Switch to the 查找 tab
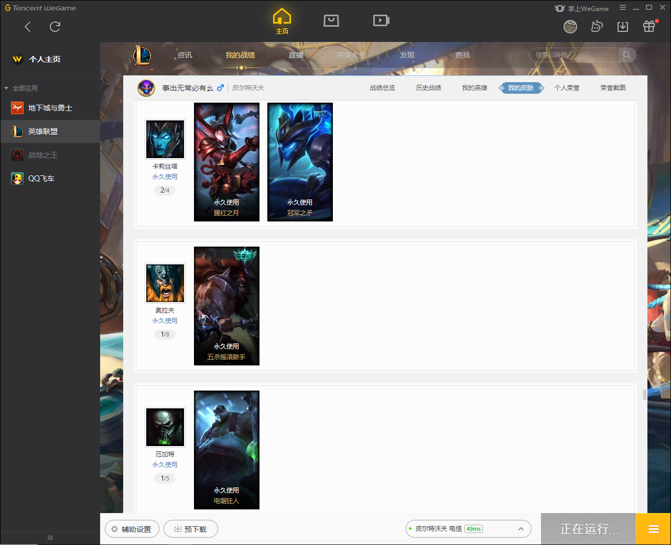This screenshot has width=671, height=545. pos(462,55)
